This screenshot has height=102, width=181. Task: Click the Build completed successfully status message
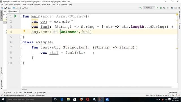point(25,95)
